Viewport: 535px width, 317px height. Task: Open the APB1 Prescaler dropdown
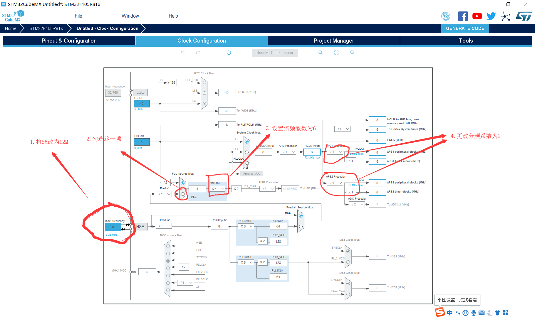click(x=335, y=152)
